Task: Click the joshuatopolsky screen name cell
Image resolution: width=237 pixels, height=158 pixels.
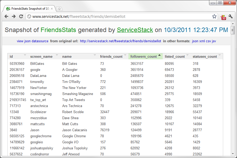Action: 42,148
